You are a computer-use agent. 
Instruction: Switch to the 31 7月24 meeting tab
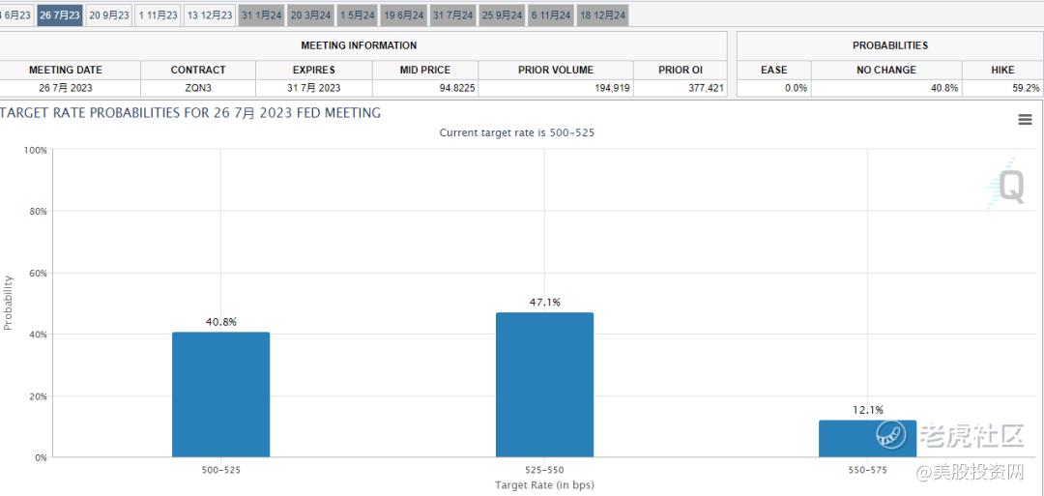coord(452,15)
